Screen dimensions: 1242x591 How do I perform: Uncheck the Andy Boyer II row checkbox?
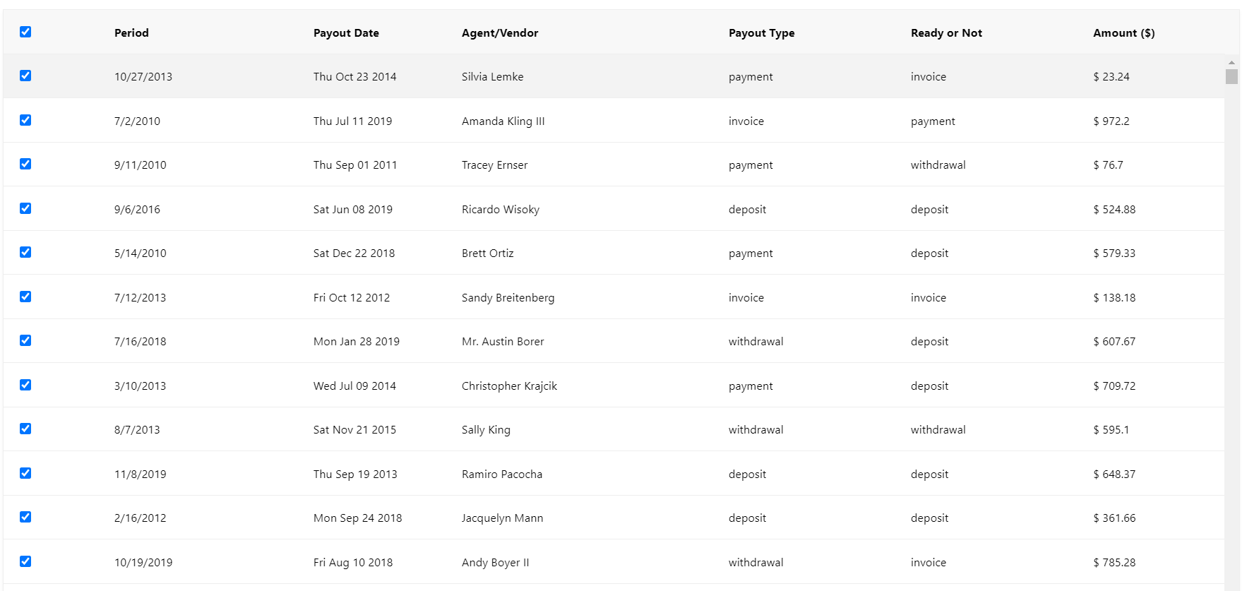25,561
